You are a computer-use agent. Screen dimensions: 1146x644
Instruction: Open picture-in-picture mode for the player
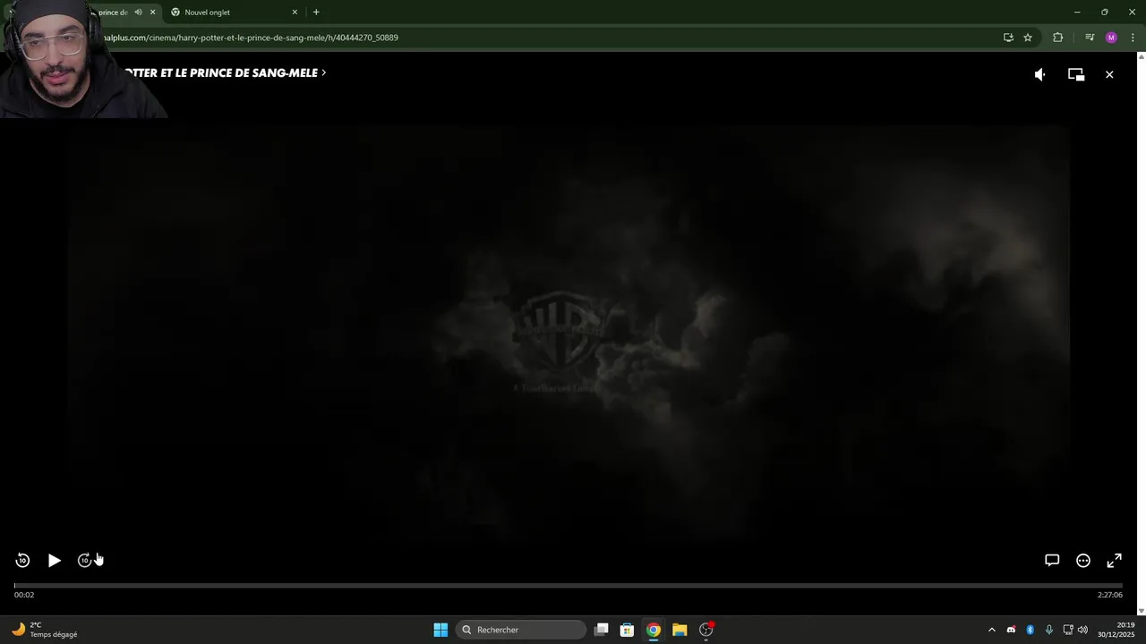[x=1076, y=75]
